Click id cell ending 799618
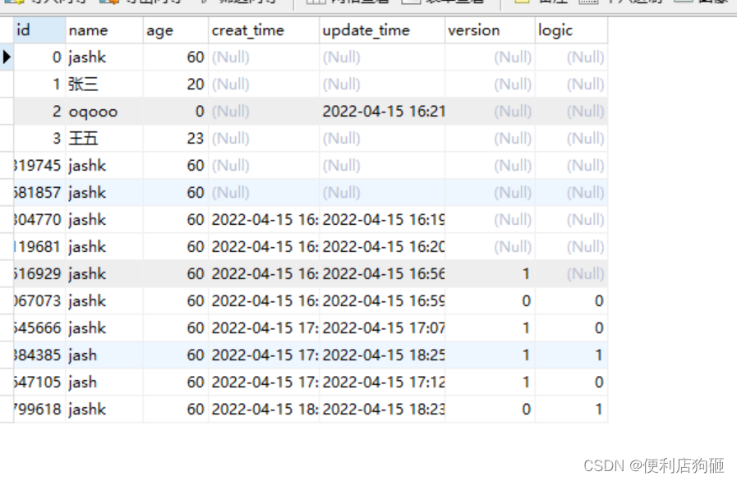The width and height of the screenshot is (737, 481). tap(39, 409)
